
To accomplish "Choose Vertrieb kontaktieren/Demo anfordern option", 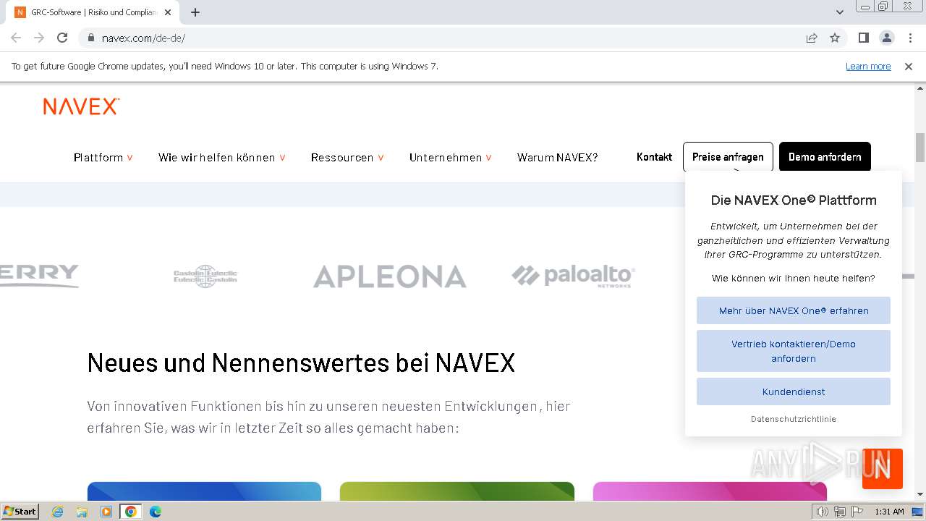I will (794, 351).
